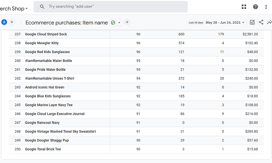Click the search magnifier icon
Image resolution: width=272 pixels, height=163 pixels.
[x=42, y=6]
